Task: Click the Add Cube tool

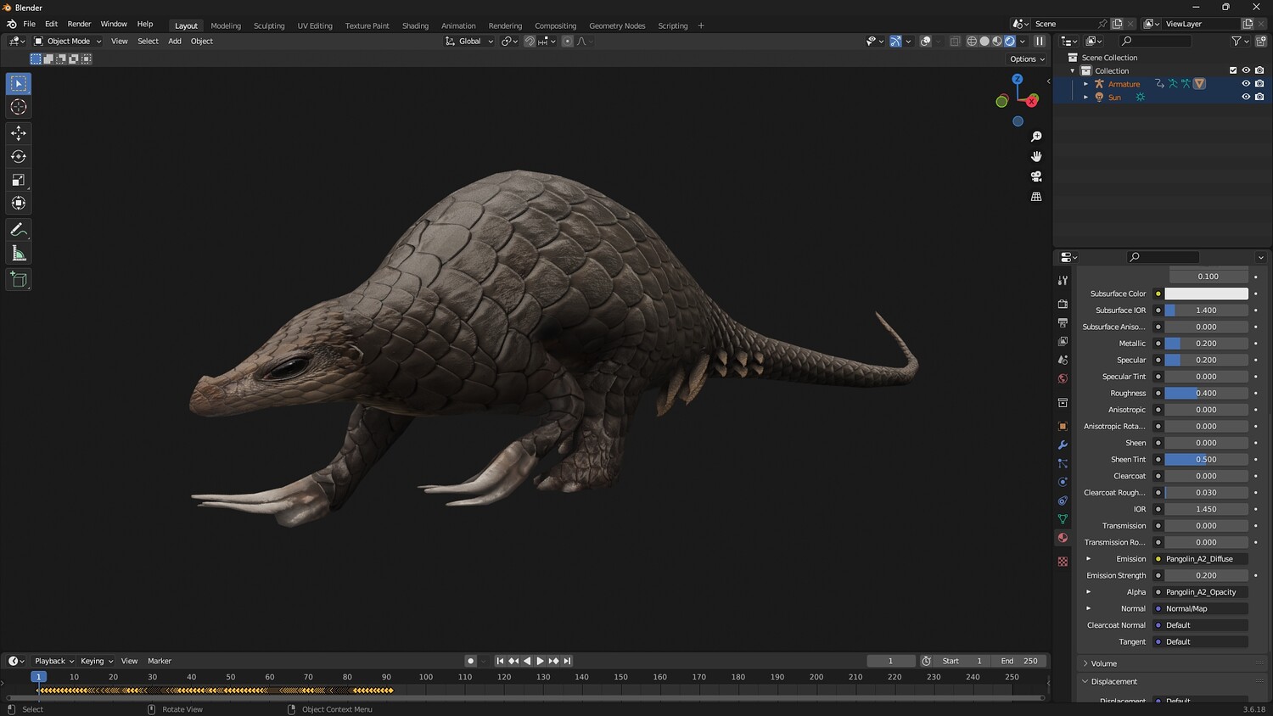Action: click(19, 280)
